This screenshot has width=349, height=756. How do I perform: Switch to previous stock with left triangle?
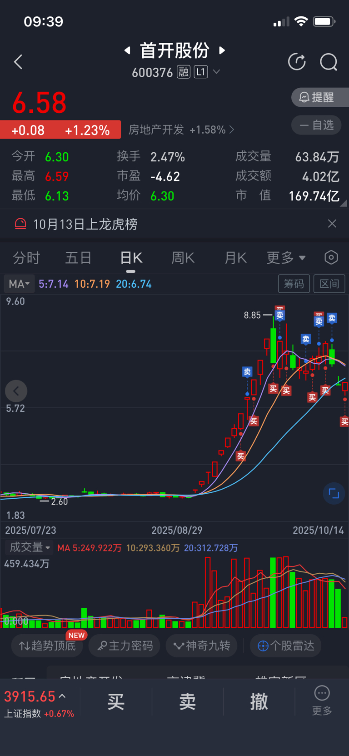click(128, 50)
